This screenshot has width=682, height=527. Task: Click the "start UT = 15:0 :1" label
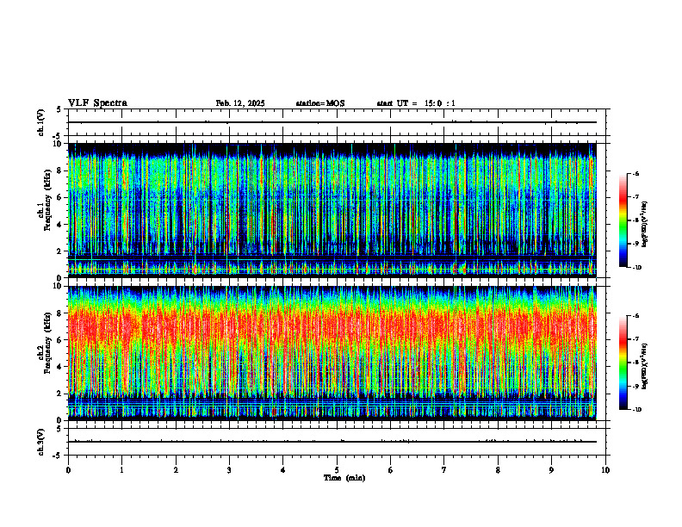pyautogui.click(x=416, y=103)
